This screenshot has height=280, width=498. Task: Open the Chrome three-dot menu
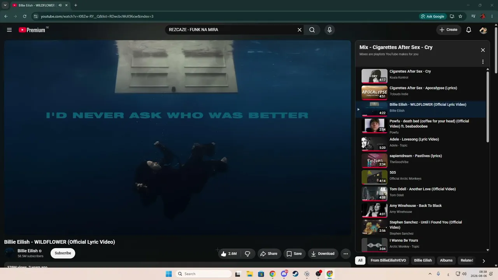tap(492, 16)
